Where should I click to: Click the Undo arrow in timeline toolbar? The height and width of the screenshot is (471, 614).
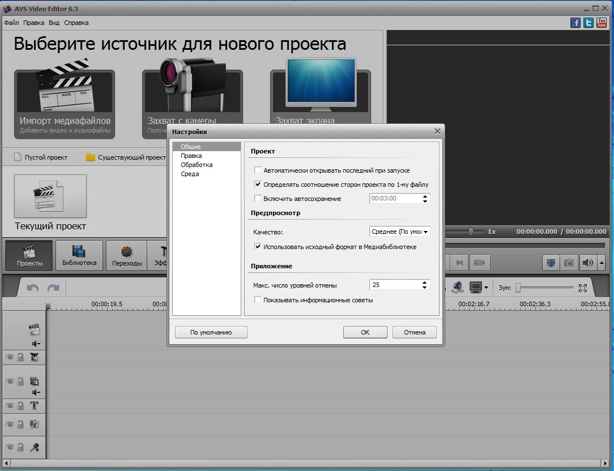pyautogui.click(x=32, y=288)
